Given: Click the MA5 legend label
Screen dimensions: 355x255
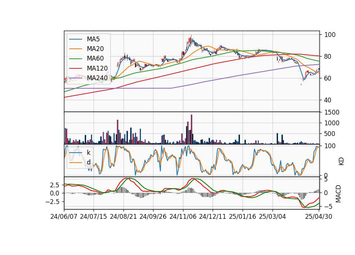Looking at the screenshot, I should (x=93, y=39).
